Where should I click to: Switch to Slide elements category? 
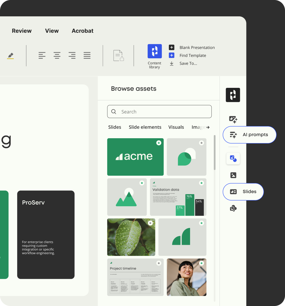(145, 127)
